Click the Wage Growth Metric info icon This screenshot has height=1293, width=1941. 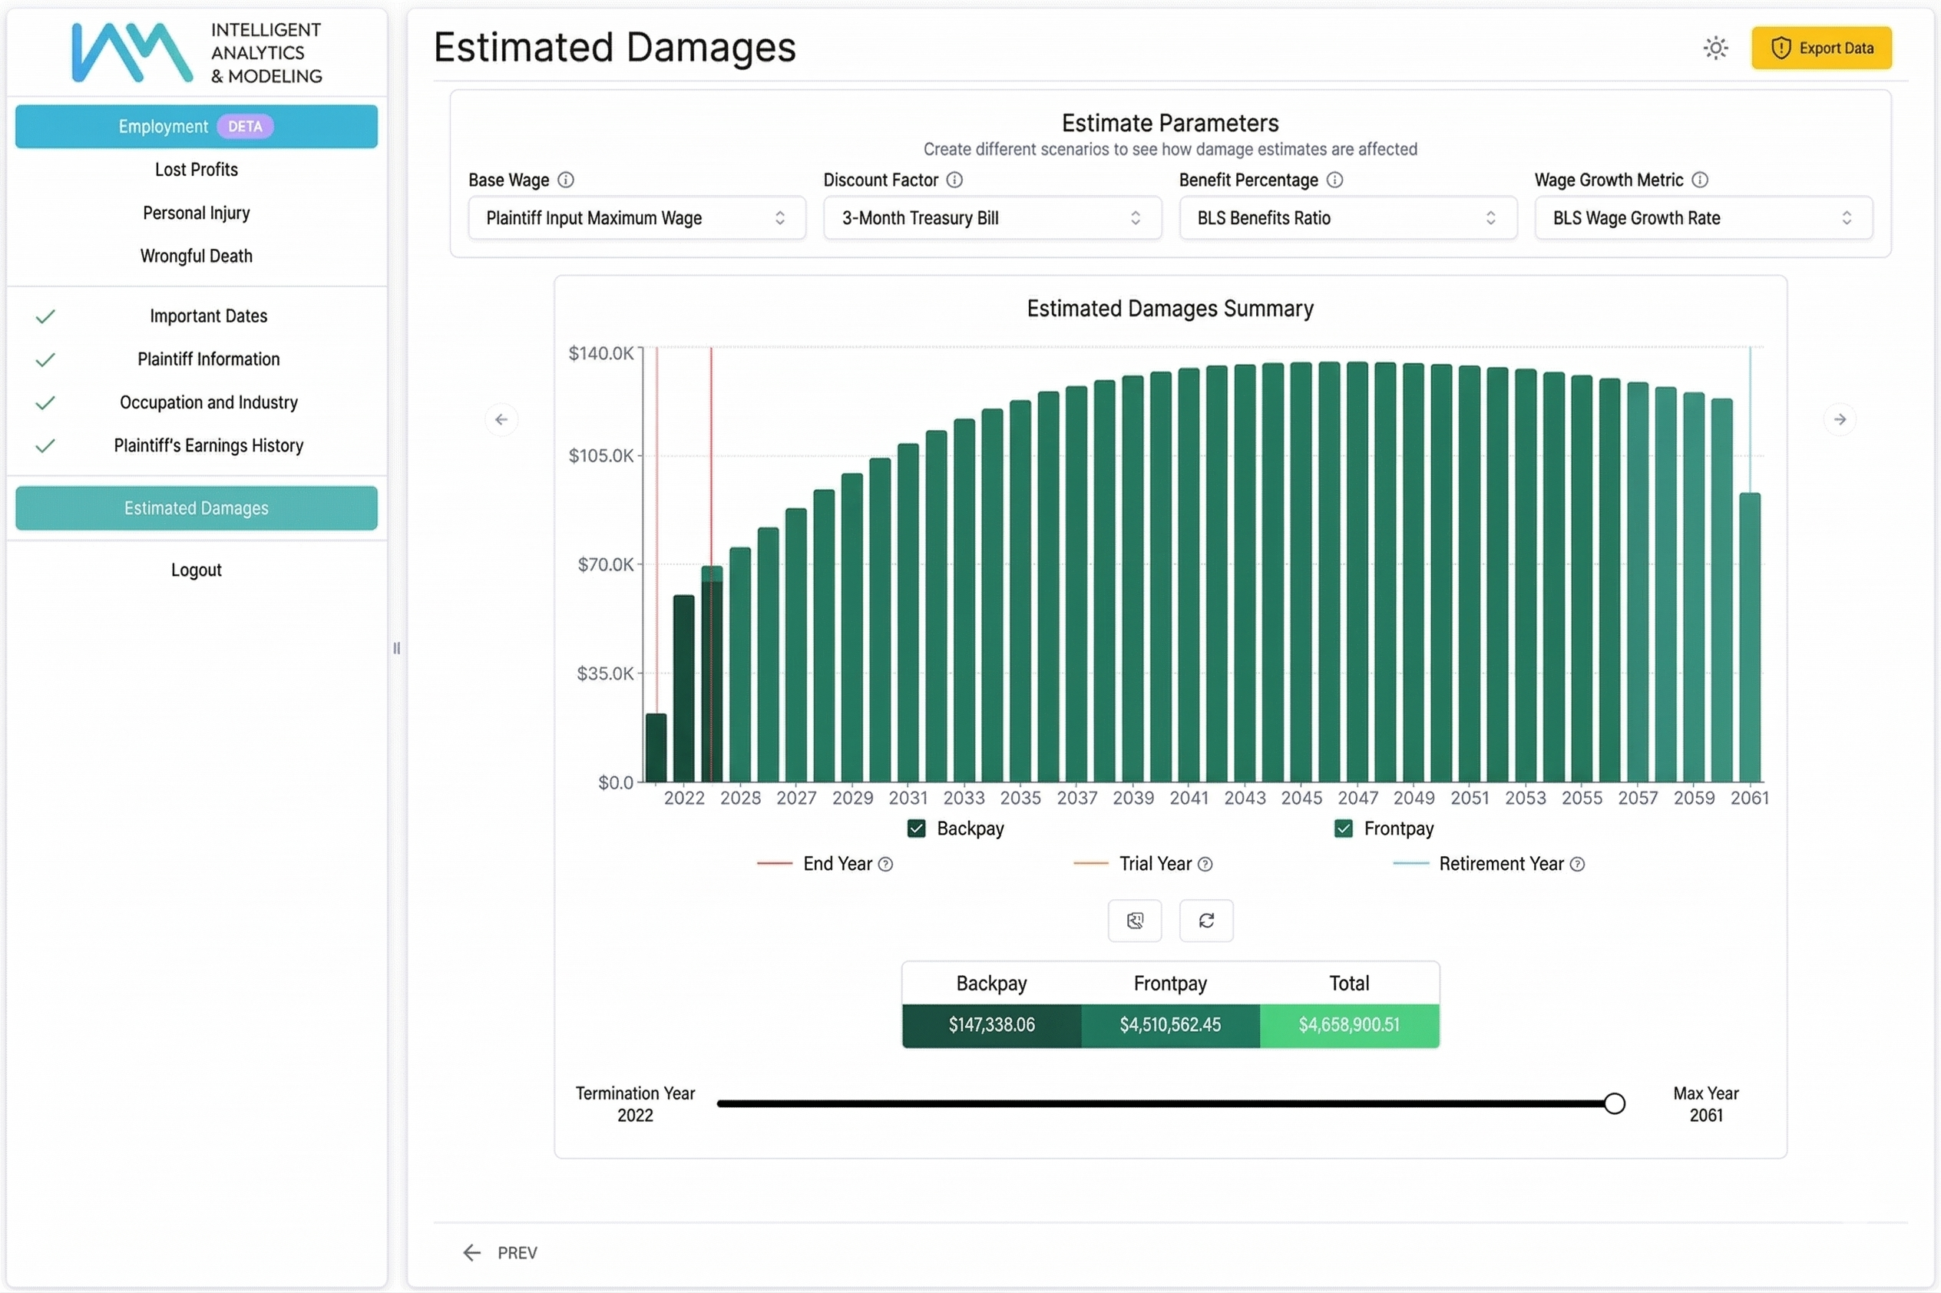coord(1699,180)
